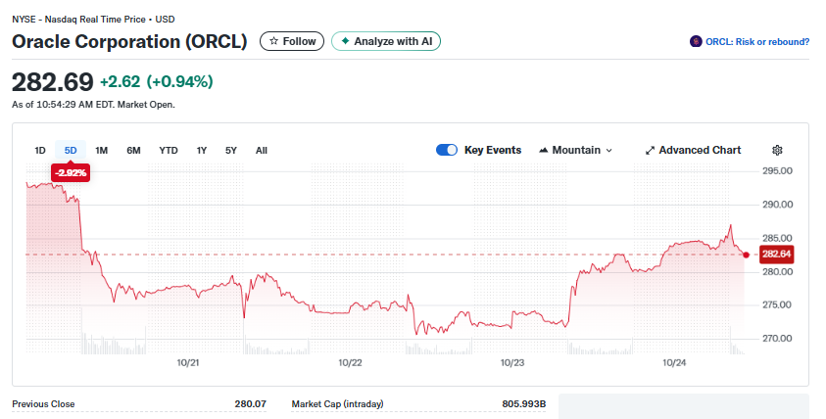Click the Analyze with AI button
826x419 pixels.
387,41
